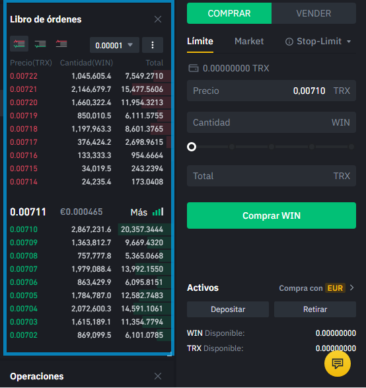366x388 pixels.
Task: Show only sell orders view icon
Action: [61, 44]
